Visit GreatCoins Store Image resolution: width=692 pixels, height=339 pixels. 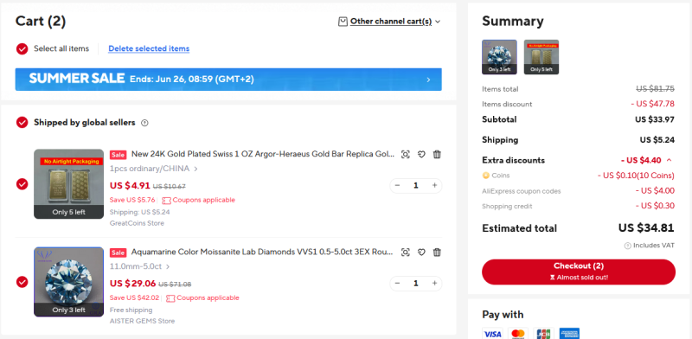(x=137, y=223)
